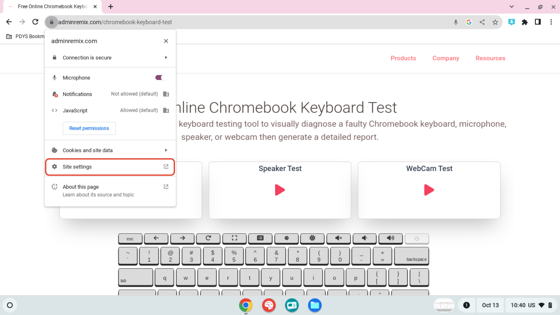Start the Speaker Test
This screenshot has height=315, width=560.
pyautogui.click(x=280, y=190)
